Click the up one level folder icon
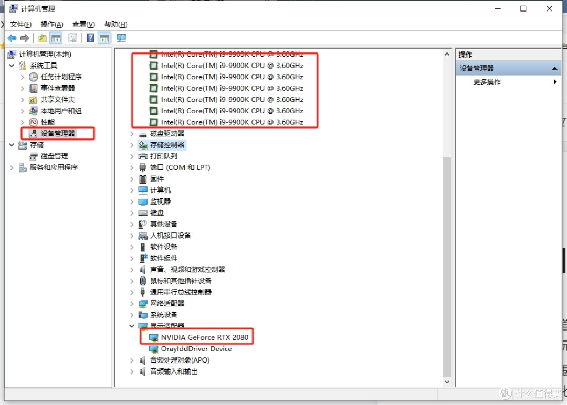Screen dimensions: 567x405 pyautogui.click(x=42, y=37)
